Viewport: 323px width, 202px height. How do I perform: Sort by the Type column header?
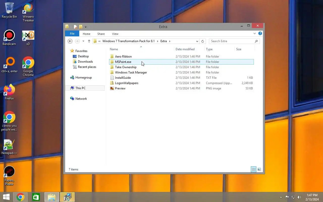(219, 49)
